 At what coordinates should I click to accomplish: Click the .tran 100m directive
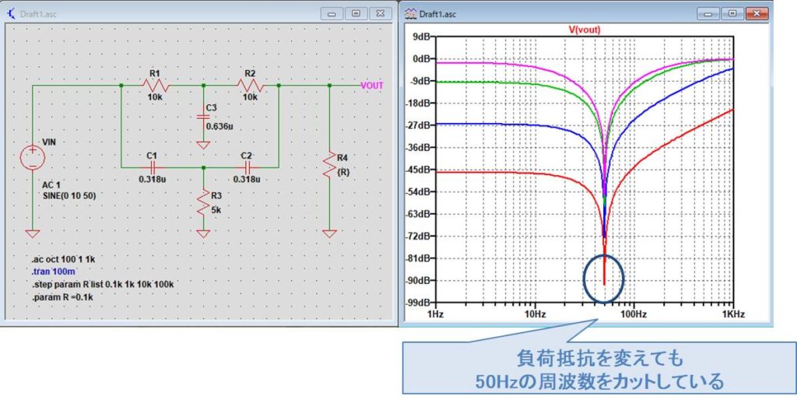point(54,272)
